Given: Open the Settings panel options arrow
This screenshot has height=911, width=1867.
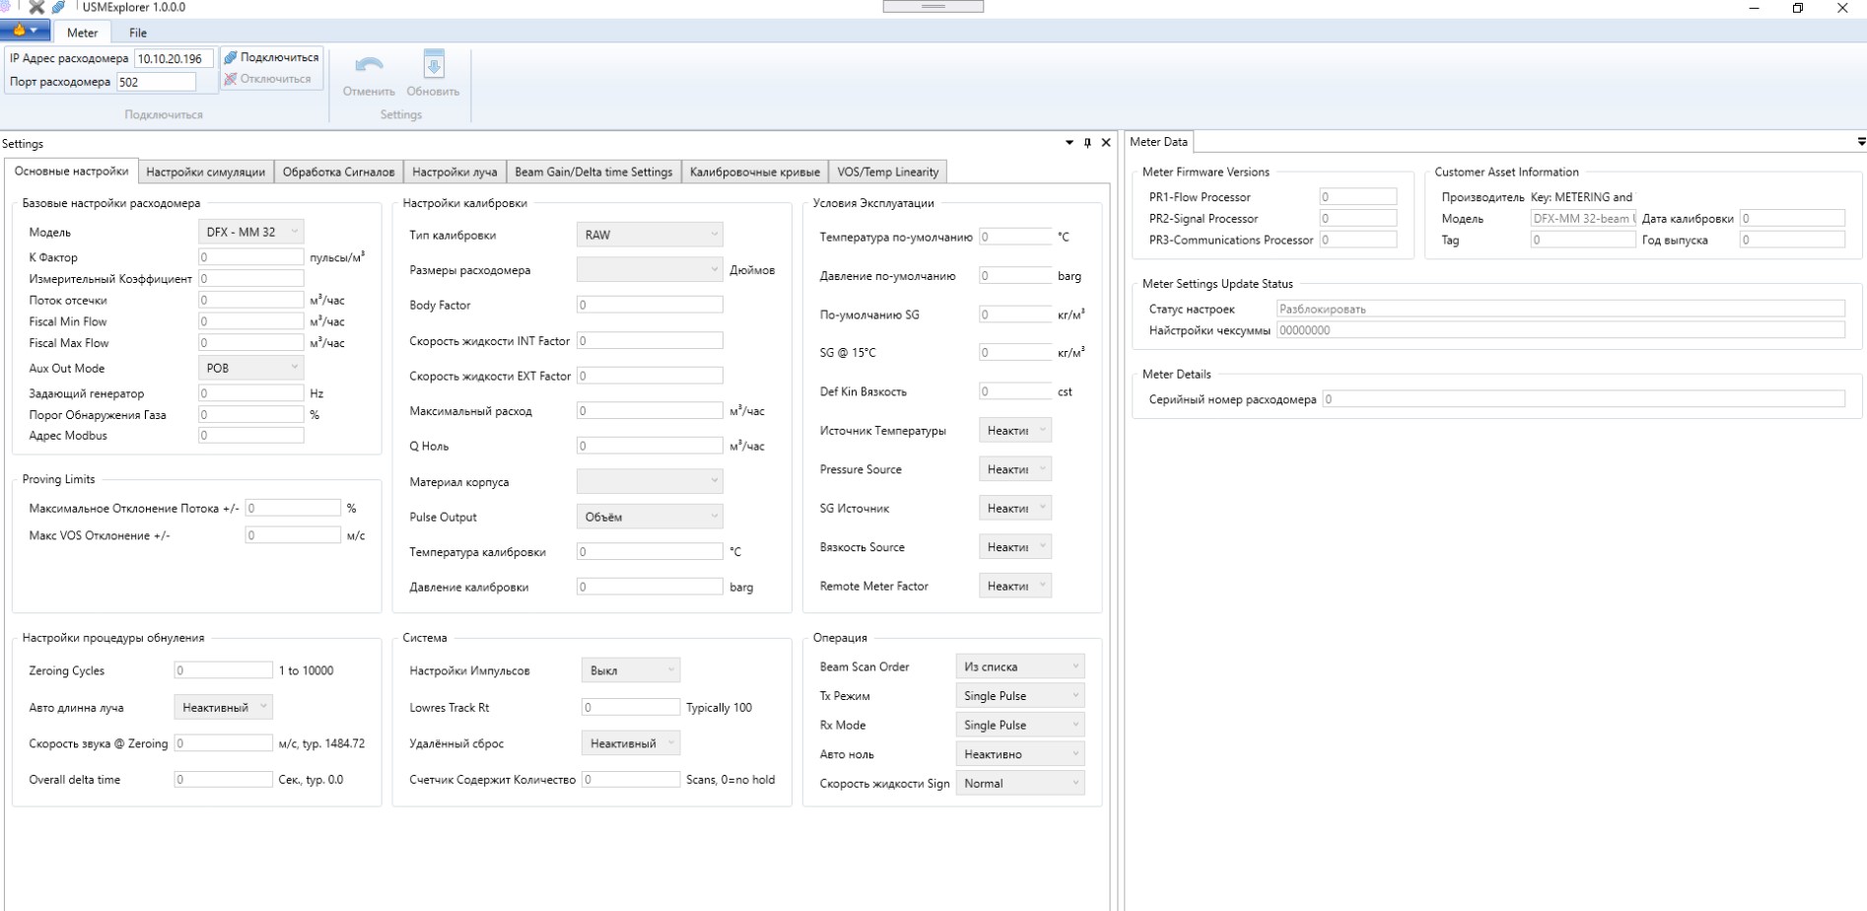Looking at the screenshot, I should [x=1070, y=143].
